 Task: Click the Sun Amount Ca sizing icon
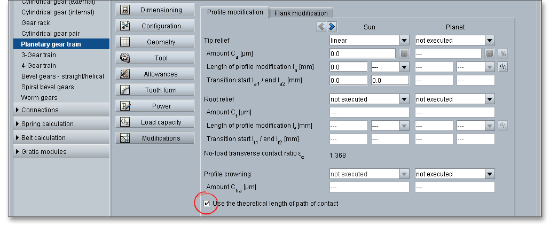point(404,53)
